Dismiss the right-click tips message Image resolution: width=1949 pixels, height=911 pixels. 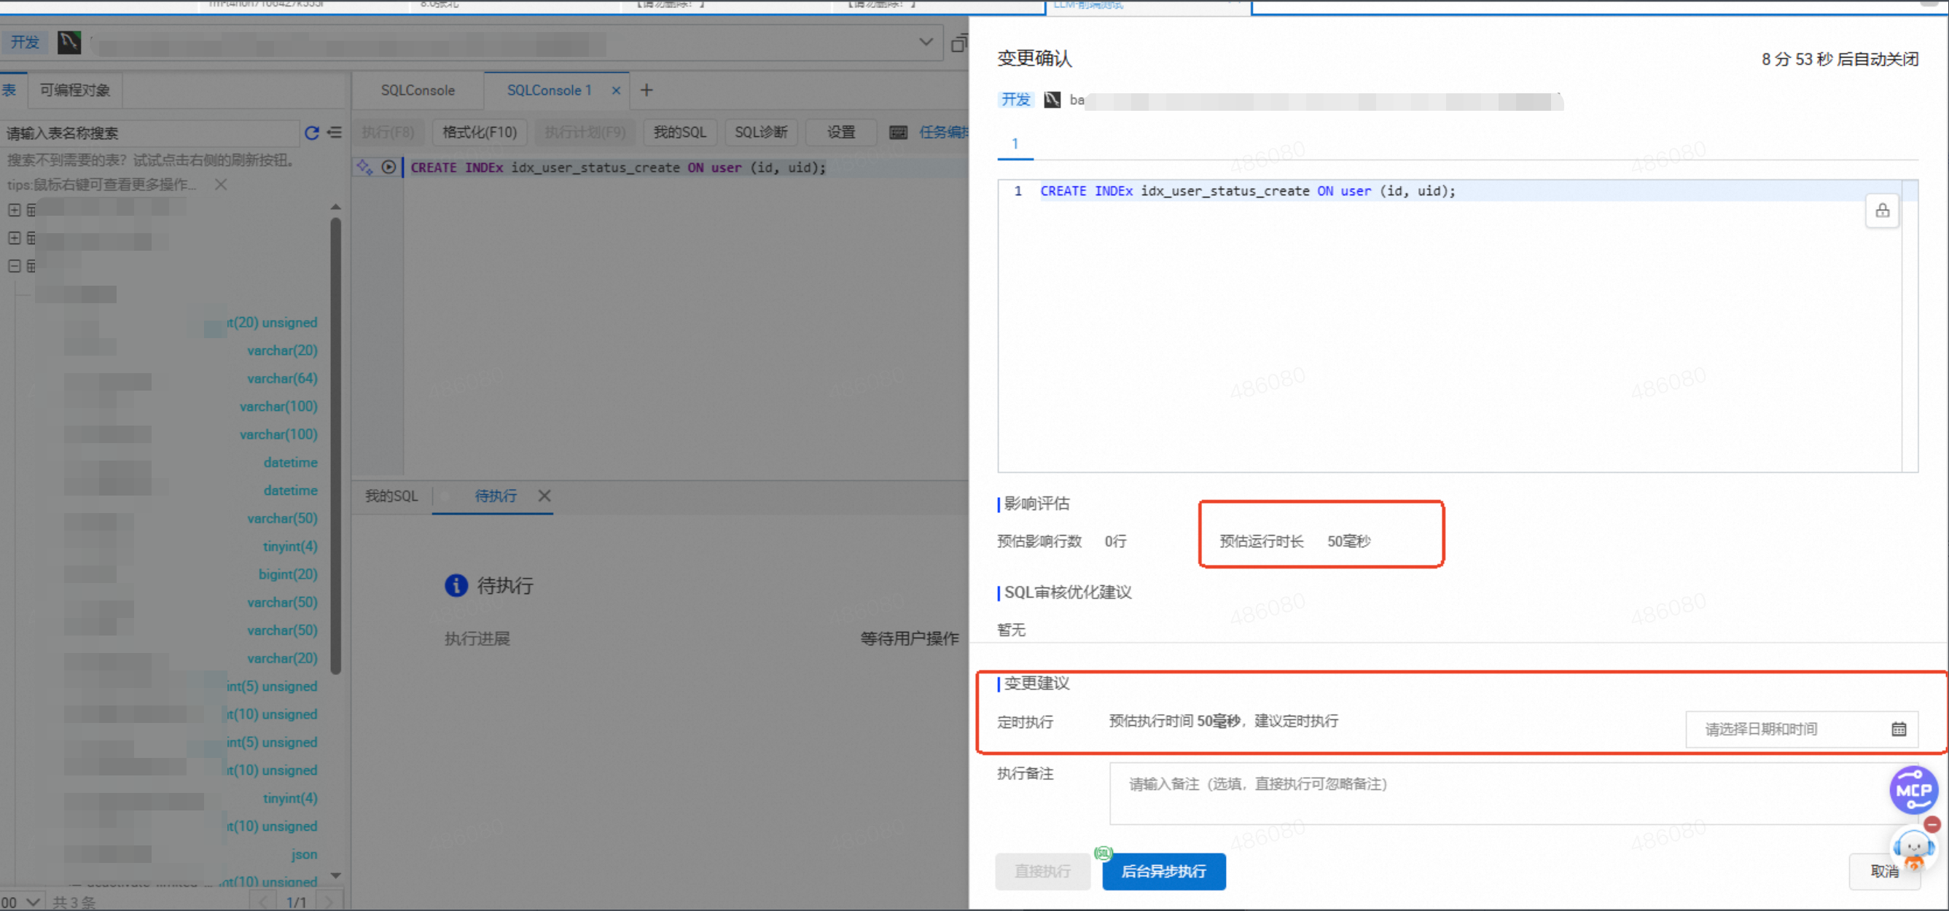tap(220, 184)
